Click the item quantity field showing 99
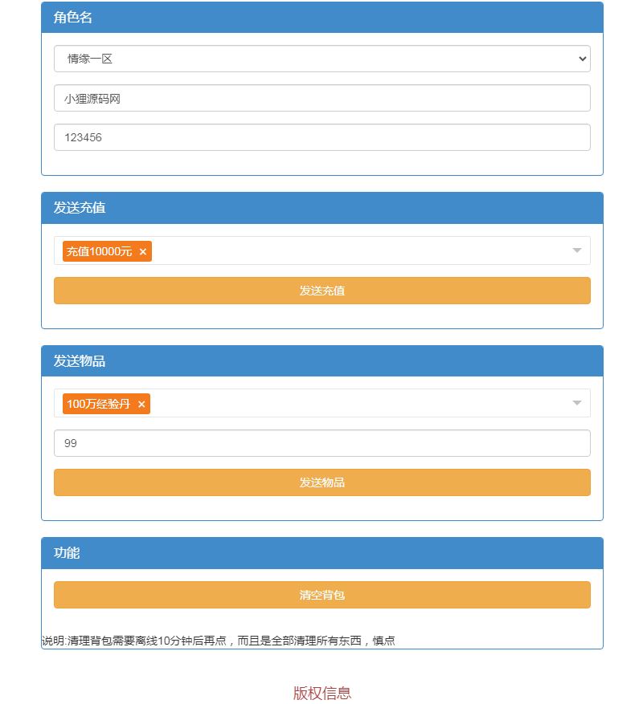 click(322, 443)
